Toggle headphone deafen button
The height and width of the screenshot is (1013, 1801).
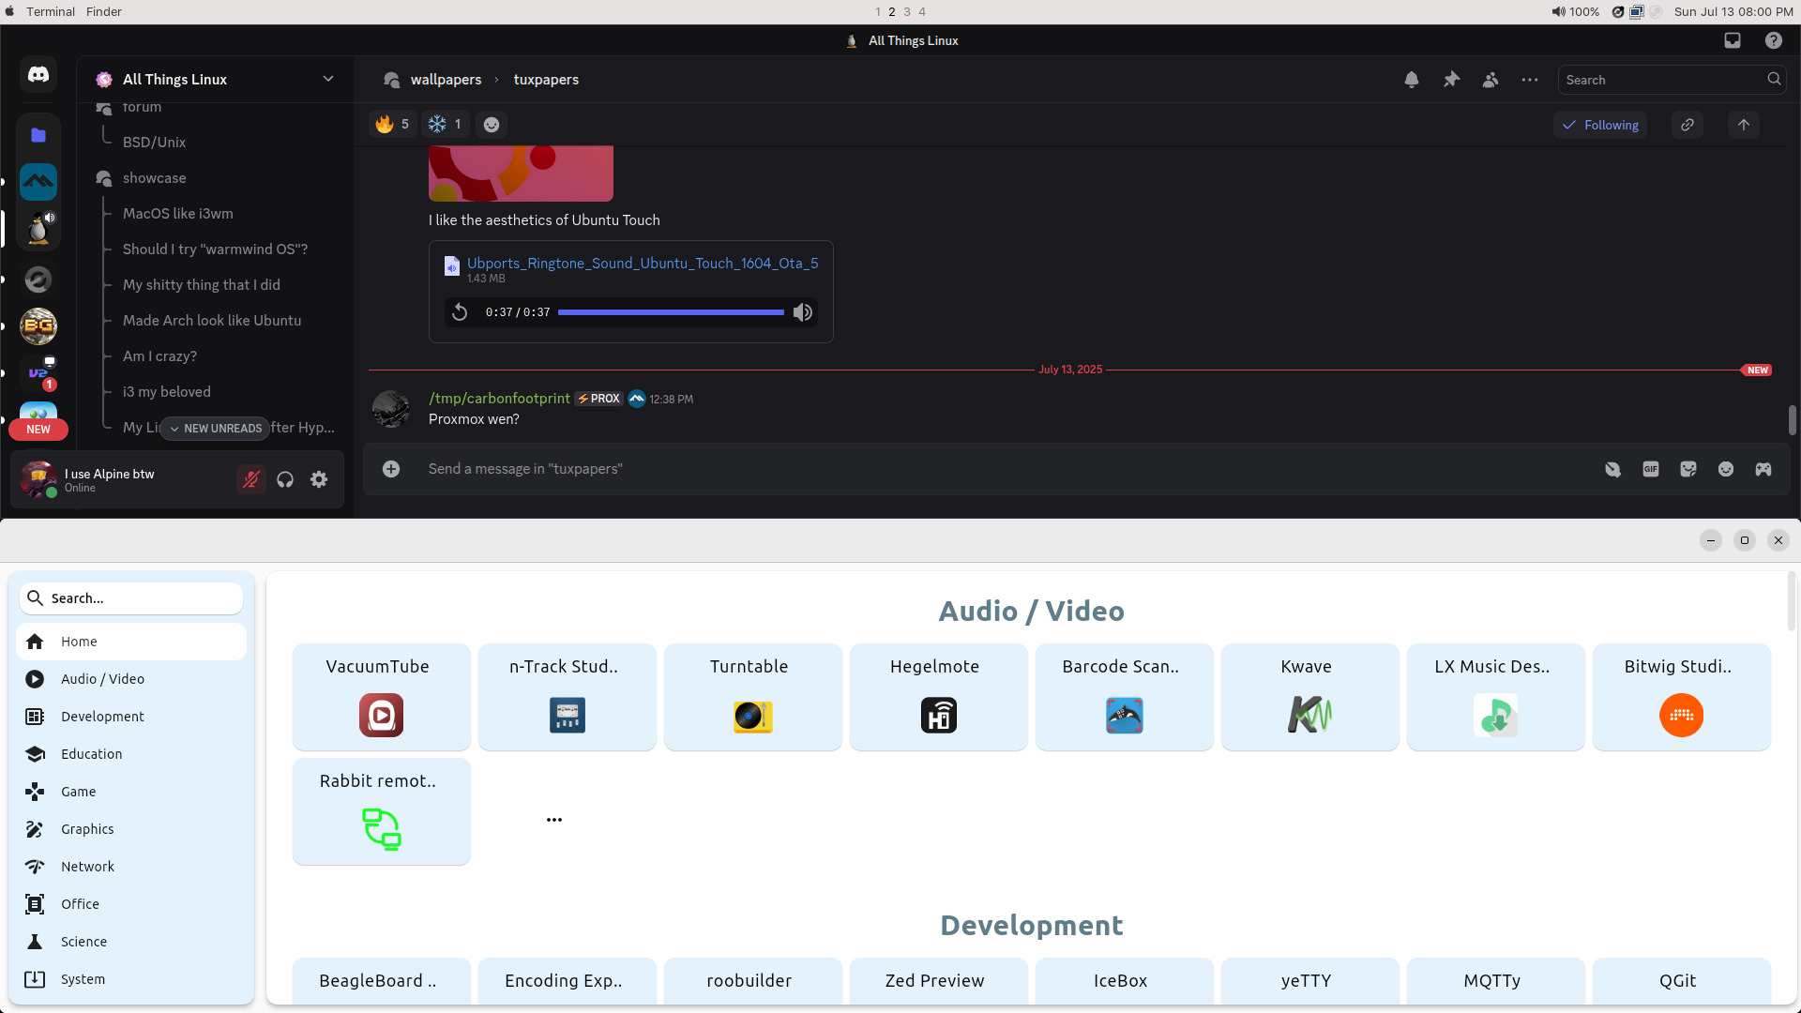coord(285,479)
